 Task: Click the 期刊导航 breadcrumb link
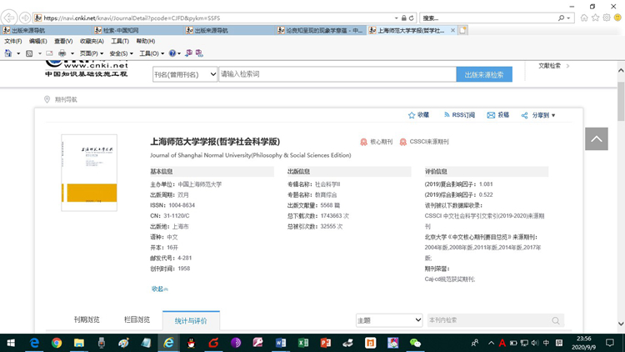point(66,99)
